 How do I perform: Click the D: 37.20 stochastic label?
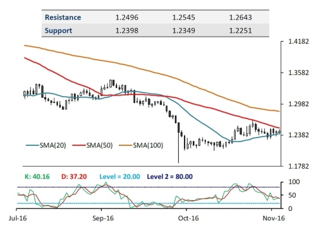(x=74, y=176)
